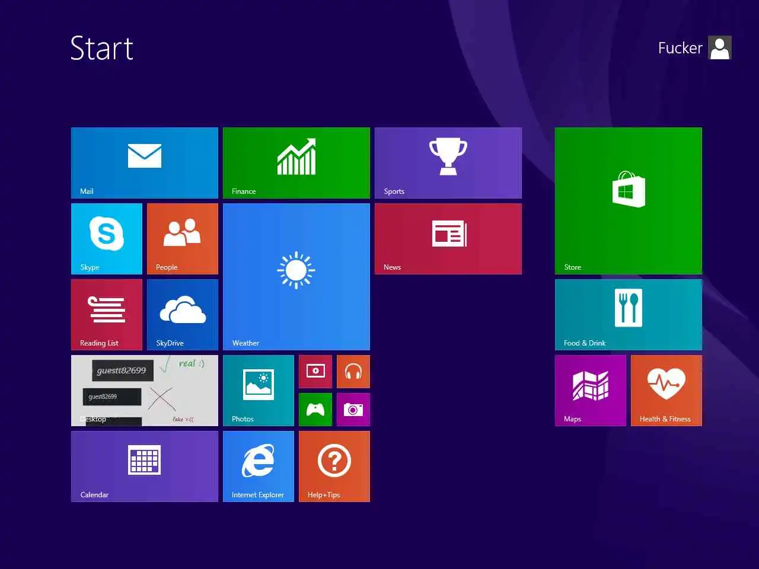
Task: Open the small Music headphones tile
Action: (353, 372)
